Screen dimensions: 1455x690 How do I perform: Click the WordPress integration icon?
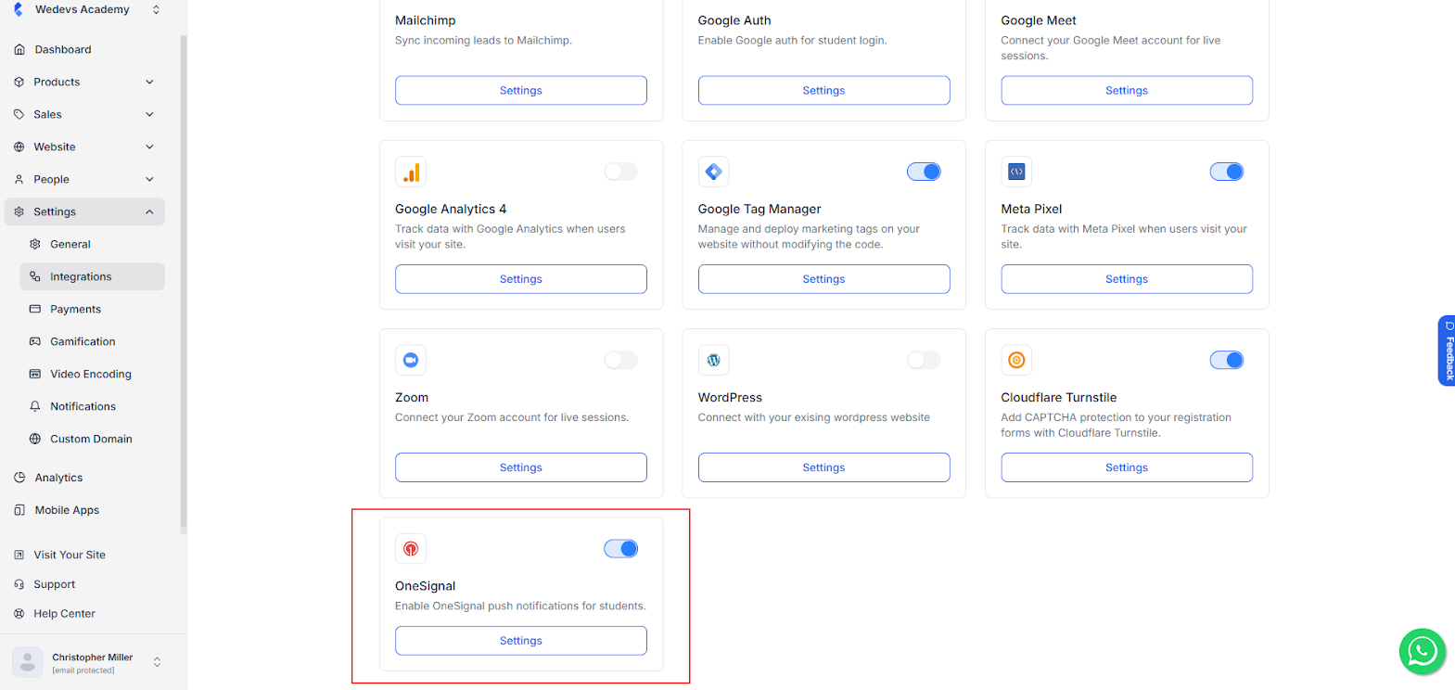713,361
